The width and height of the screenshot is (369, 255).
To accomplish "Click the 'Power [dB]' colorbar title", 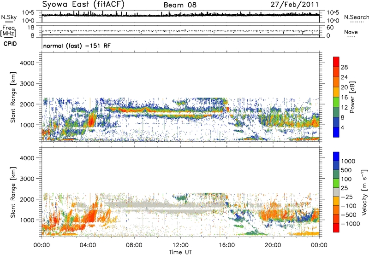I will point(352,97).
